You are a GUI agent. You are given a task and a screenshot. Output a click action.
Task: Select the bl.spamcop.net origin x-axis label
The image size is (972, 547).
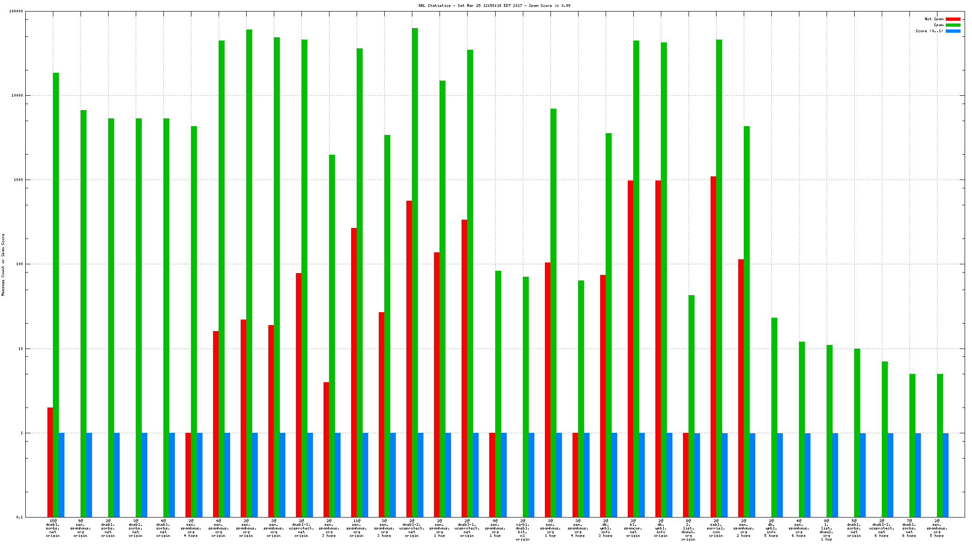point(633,528)
